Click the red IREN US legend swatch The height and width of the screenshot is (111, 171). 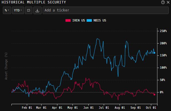68,20
